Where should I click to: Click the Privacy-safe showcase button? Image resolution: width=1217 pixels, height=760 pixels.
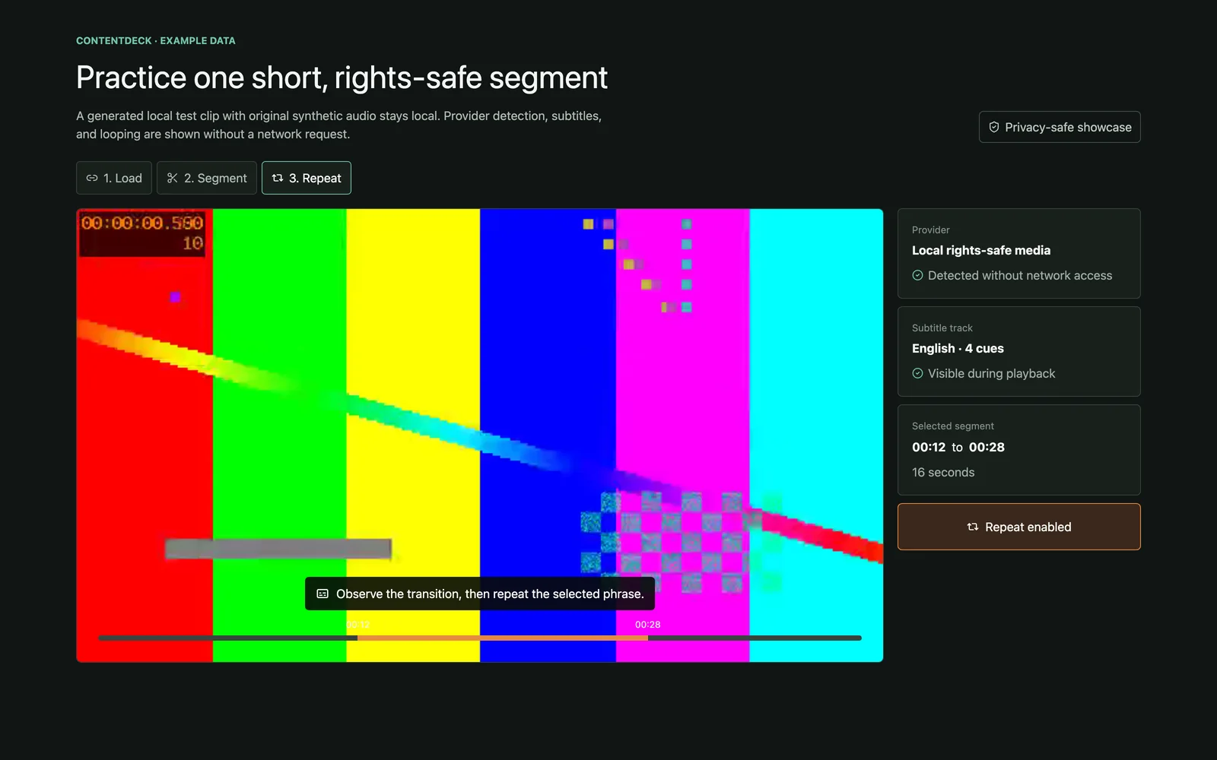point(1060,127)
